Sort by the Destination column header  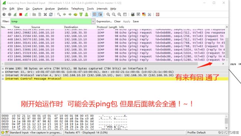tap(71, 27)
